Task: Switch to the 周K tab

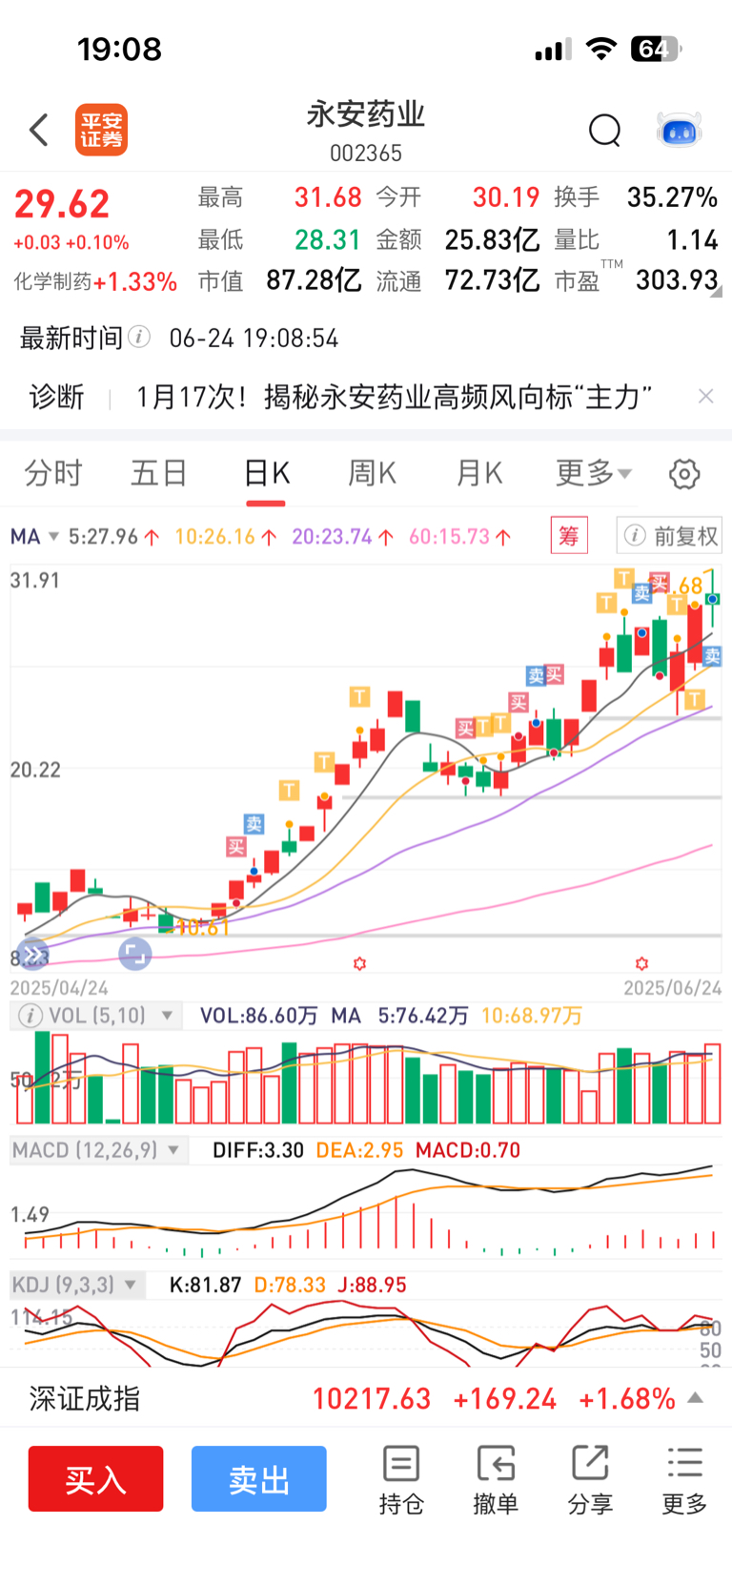Action: tap(372, 473)
